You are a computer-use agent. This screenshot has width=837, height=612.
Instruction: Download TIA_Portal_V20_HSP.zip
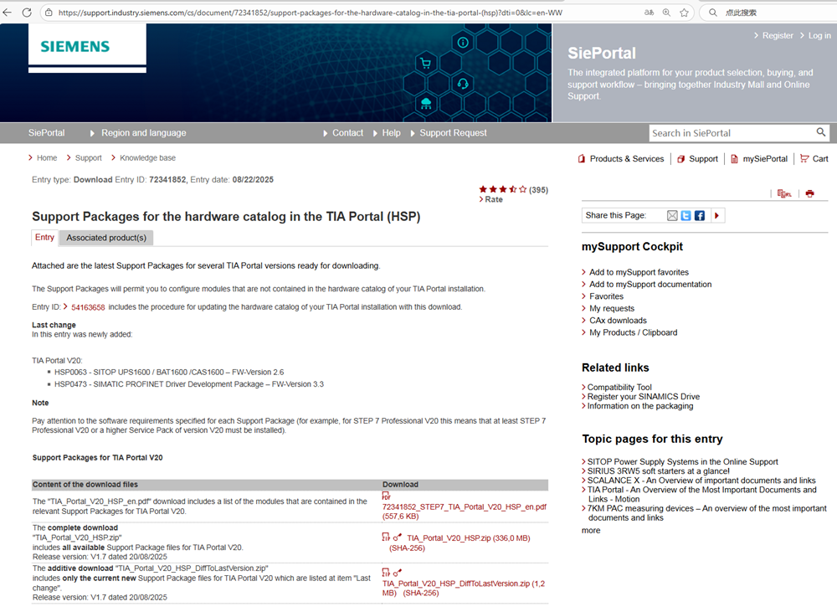pos(468,538)
